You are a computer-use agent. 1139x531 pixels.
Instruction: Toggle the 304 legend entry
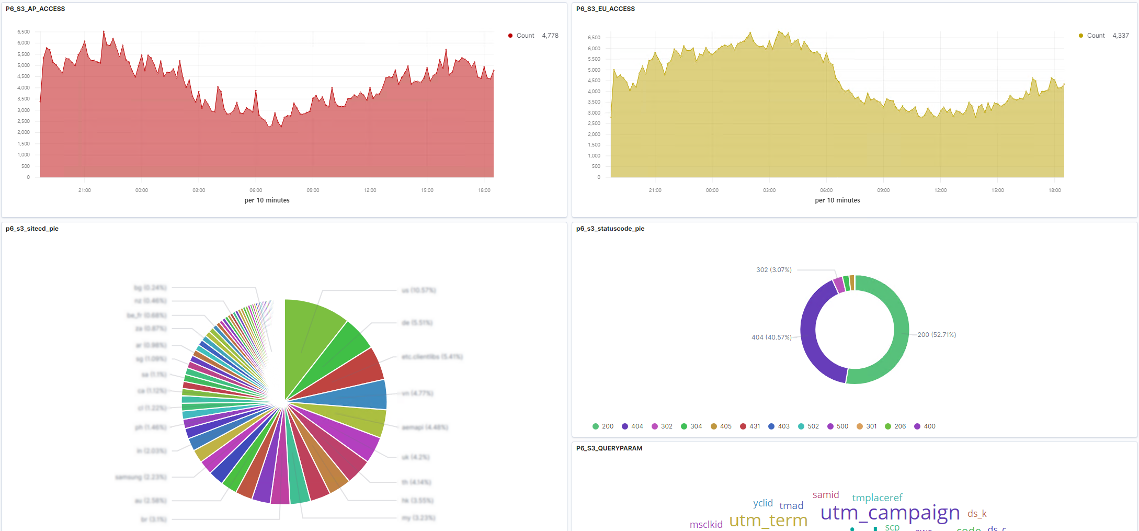pos(691,426)
